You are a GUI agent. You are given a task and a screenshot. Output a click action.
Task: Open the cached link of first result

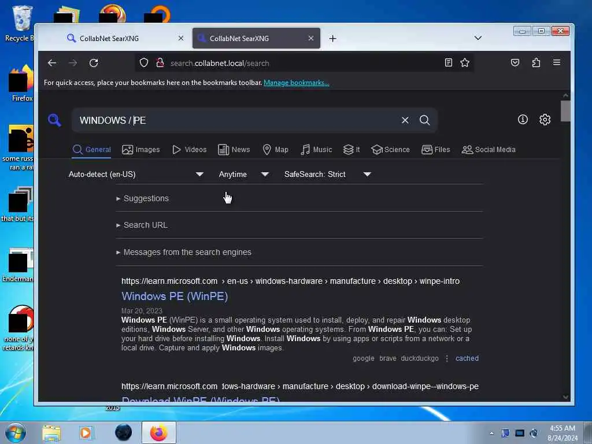467,358
